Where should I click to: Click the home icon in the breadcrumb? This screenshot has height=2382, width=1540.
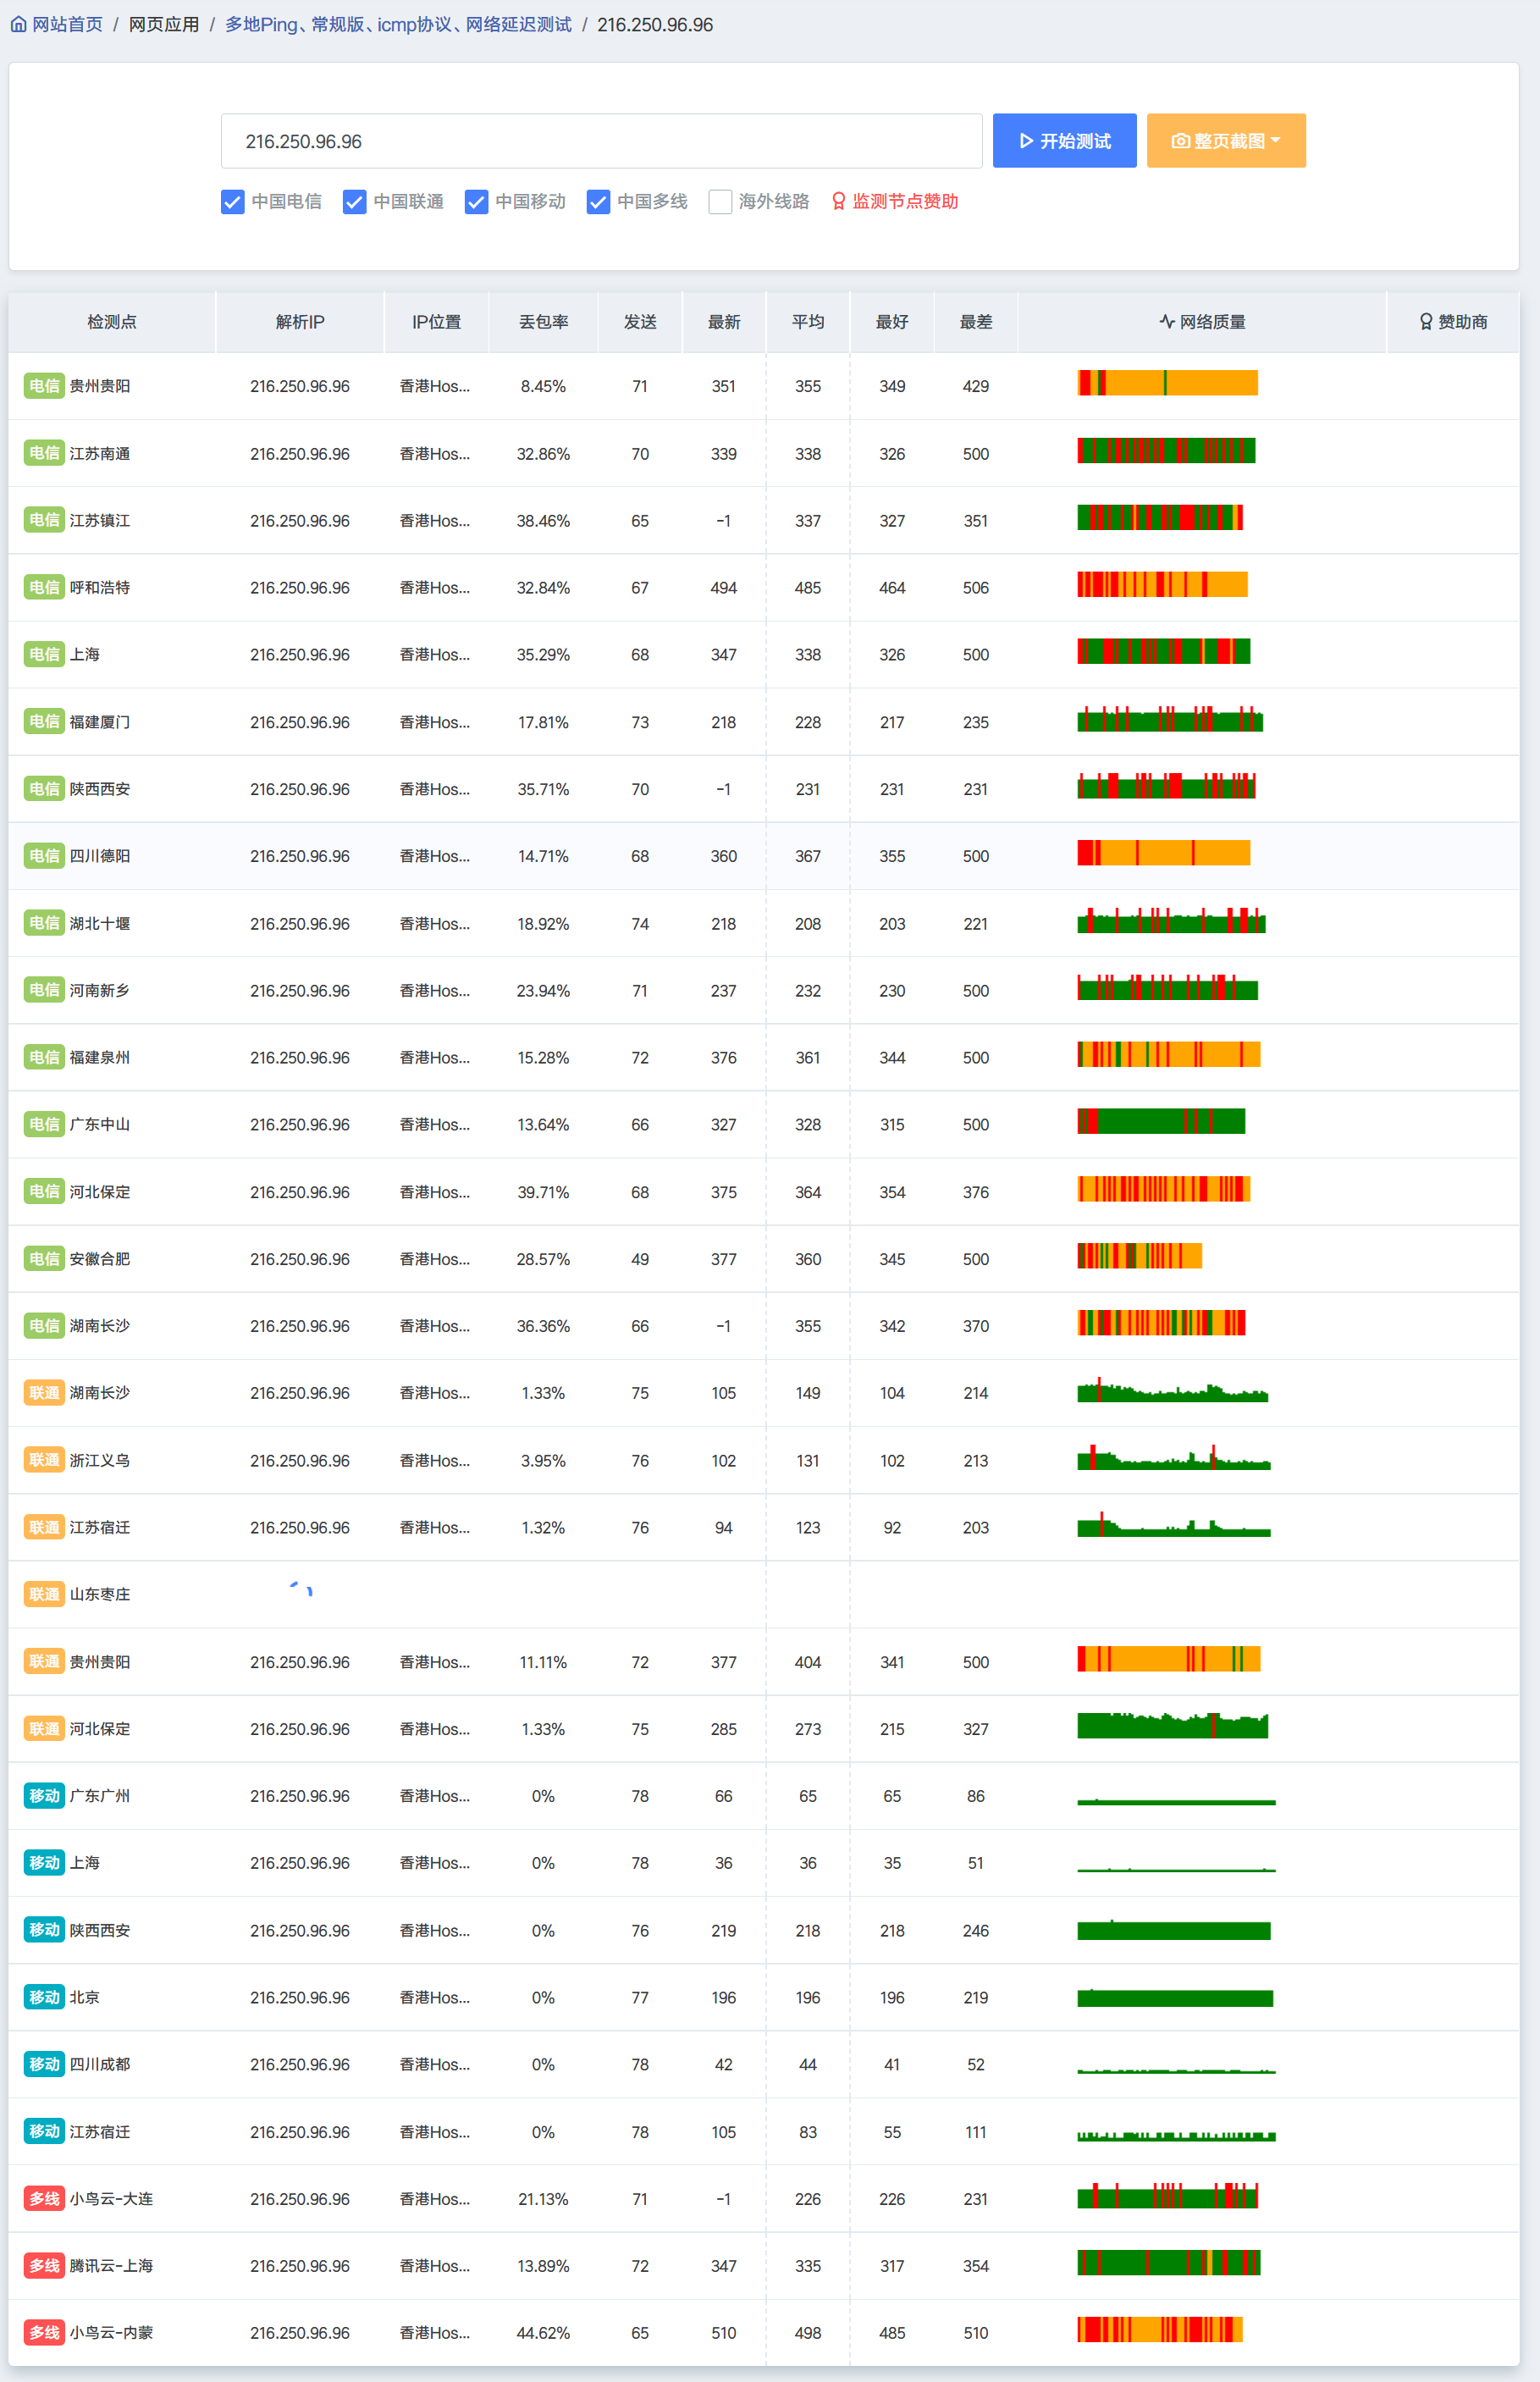(x=18, y=24)
